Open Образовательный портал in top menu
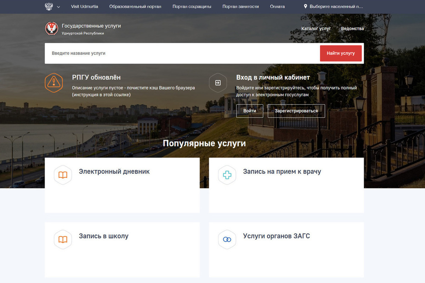Viewport: 425px width, 283px height. (x=135, y=6)
